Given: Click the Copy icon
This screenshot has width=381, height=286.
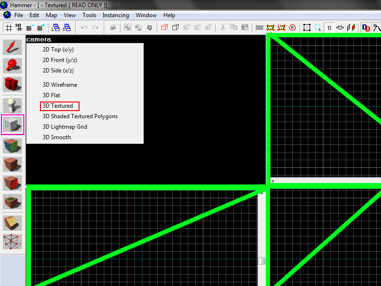Looking at the screenshot, I should pos(234,28).
